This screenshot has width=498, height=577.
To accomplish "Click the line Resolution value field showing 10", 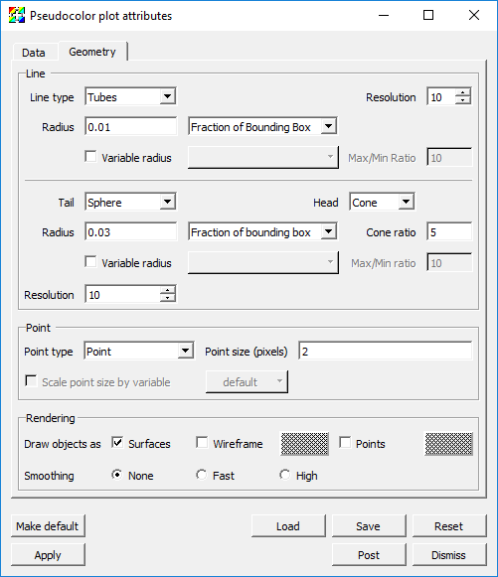I will click(x=441, y=96).
